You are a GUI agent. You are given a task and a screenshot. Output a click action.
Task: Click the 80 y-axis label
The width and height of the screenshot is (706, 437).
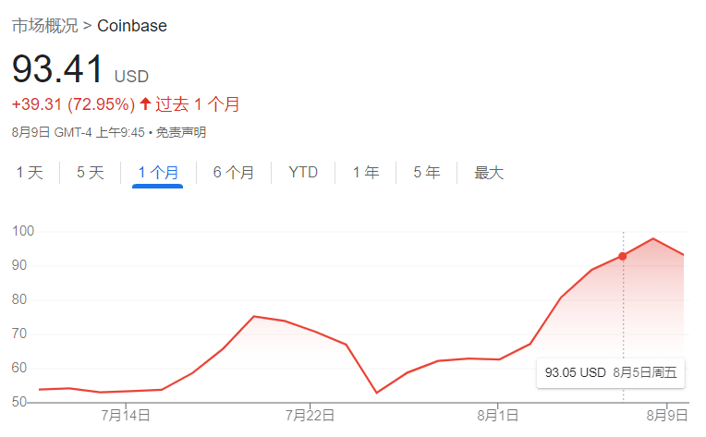tap(19, 299)
